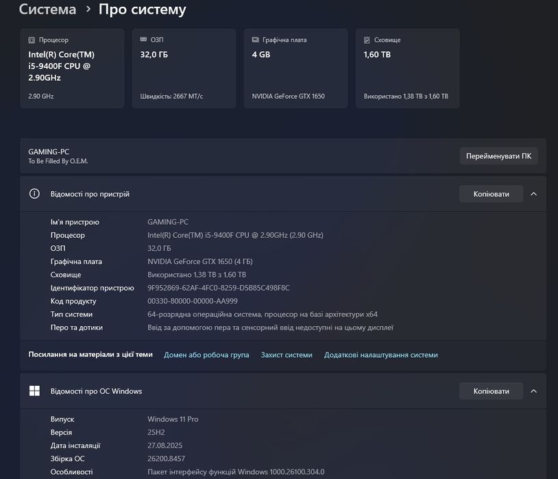Click the Дата інсталяції label
The height and width of the screenshot is (479, 558).
(x=75, y=445)
